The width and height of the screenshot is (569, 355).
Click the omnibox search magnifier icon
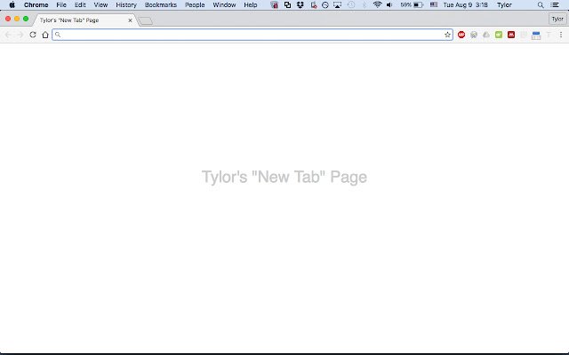58,35
